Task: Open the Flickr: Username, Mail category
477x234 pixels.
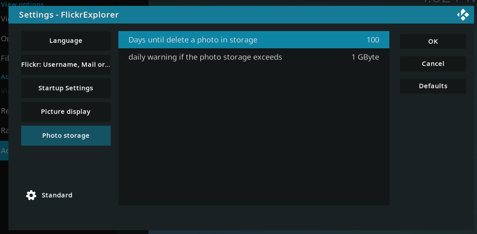Action: pyautogui.click(x=66, y=65)
